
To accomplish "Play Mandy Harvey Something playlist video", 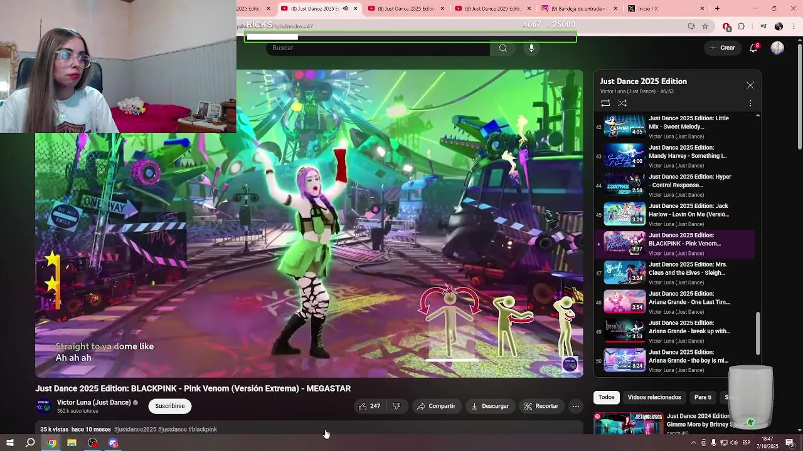I will click(675, 156).
